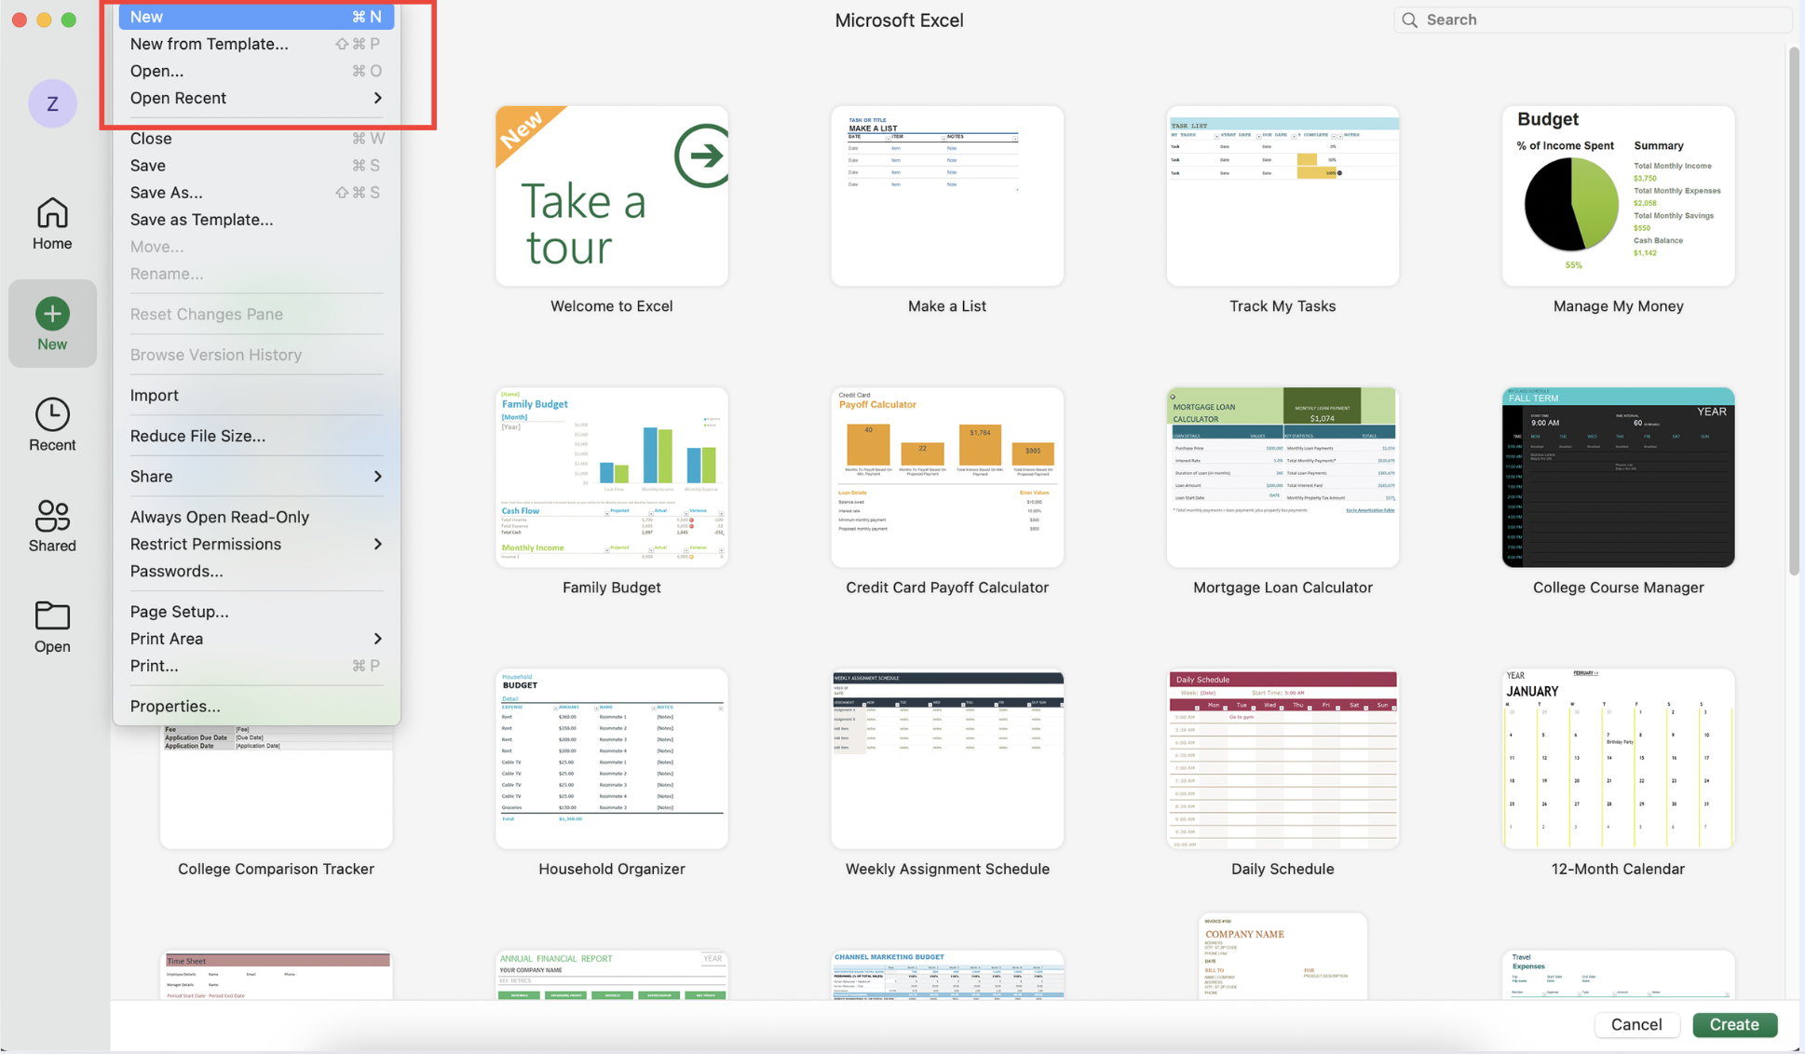Image resolution: width=1805 pixels, height=1054 pixels.
Task: Select Company Name invoice template thumbnail
Action: point(1282,956)
